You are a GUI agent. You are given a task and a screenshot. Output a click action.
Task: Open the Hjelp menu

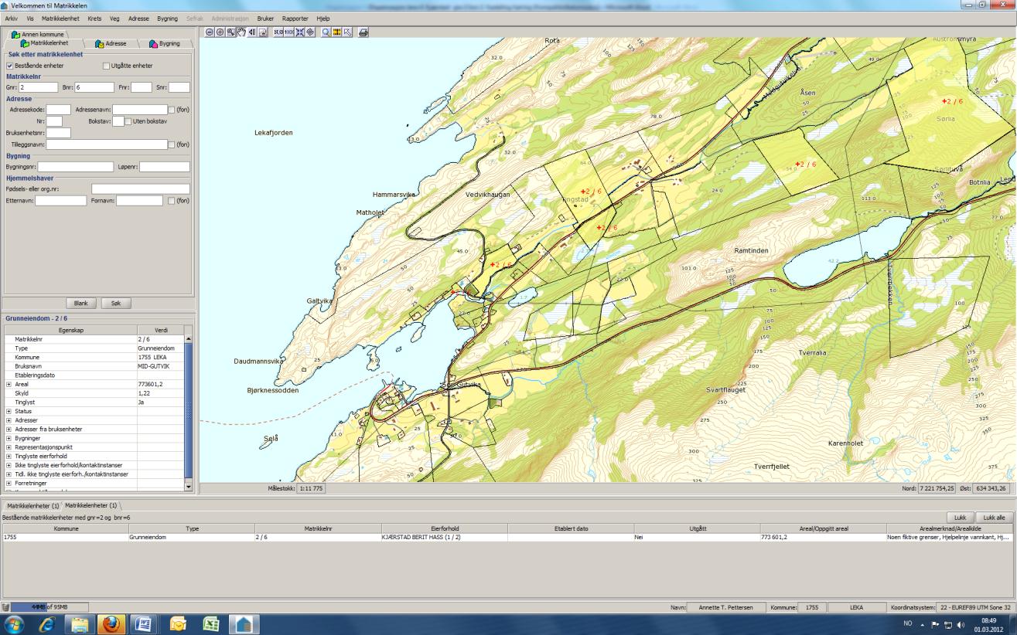click(x=323, y=18)
